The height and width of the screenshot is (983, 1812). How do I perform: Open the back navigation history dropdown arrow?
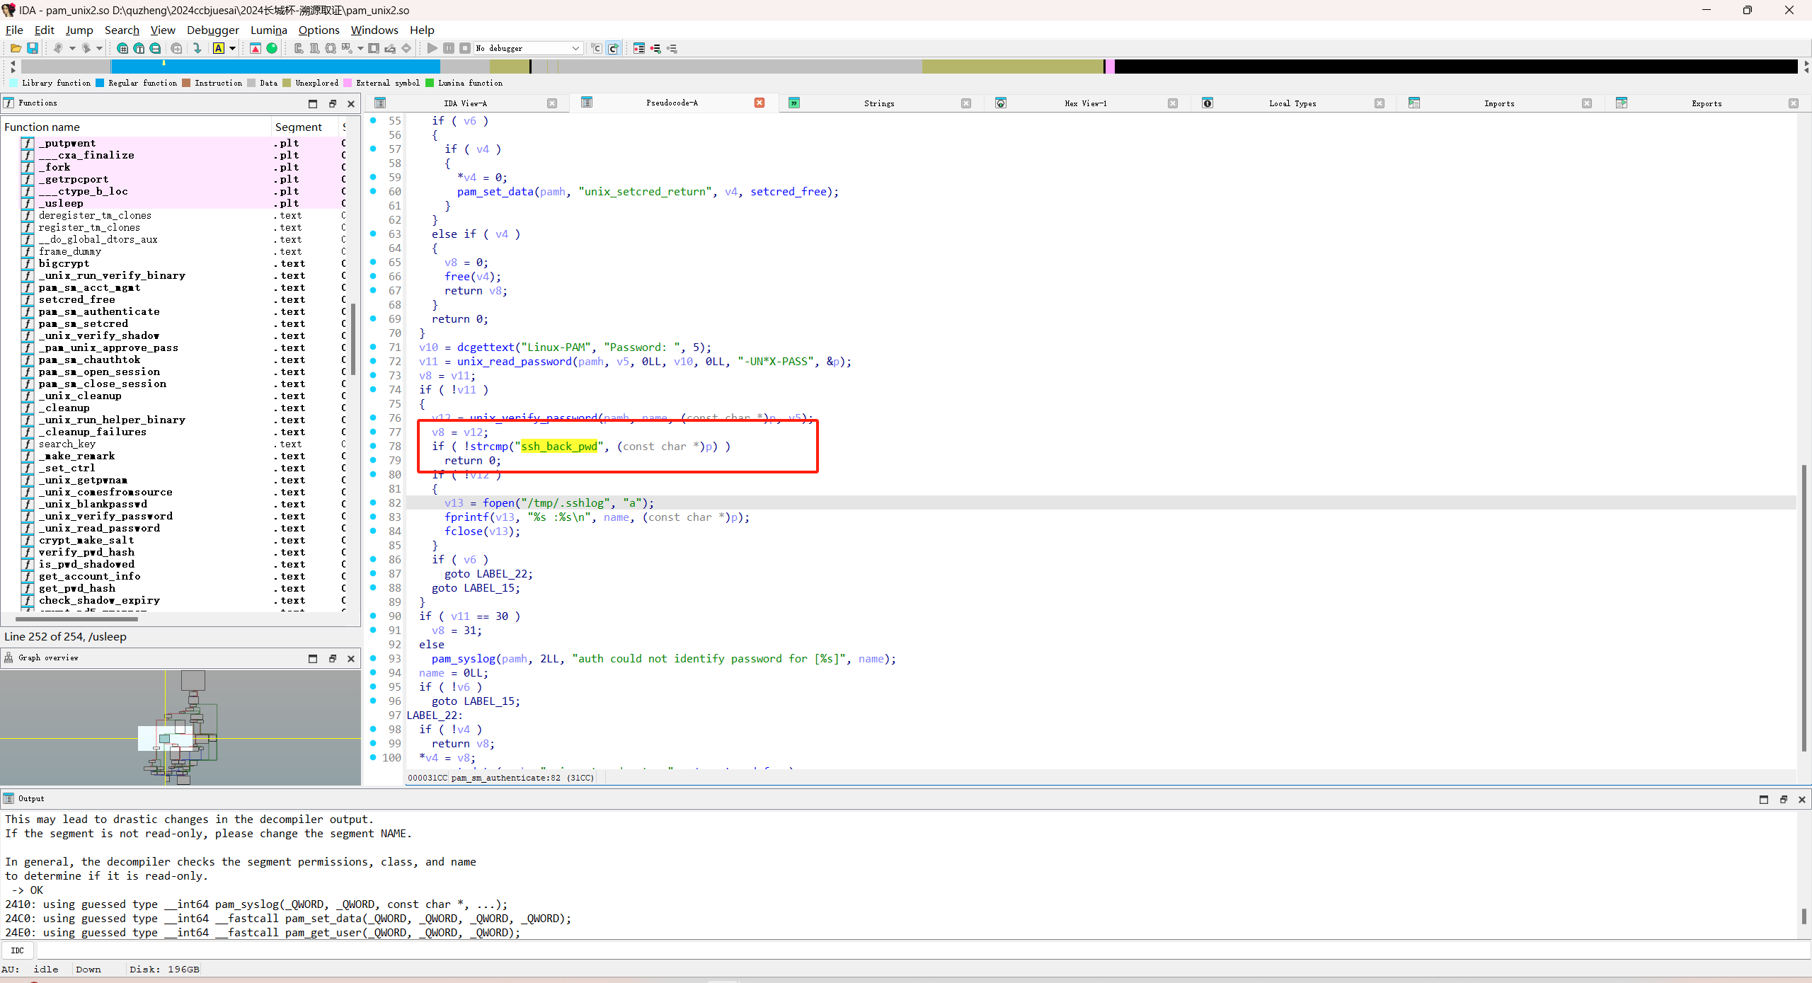pyautogui.click(x=72, y=48)
